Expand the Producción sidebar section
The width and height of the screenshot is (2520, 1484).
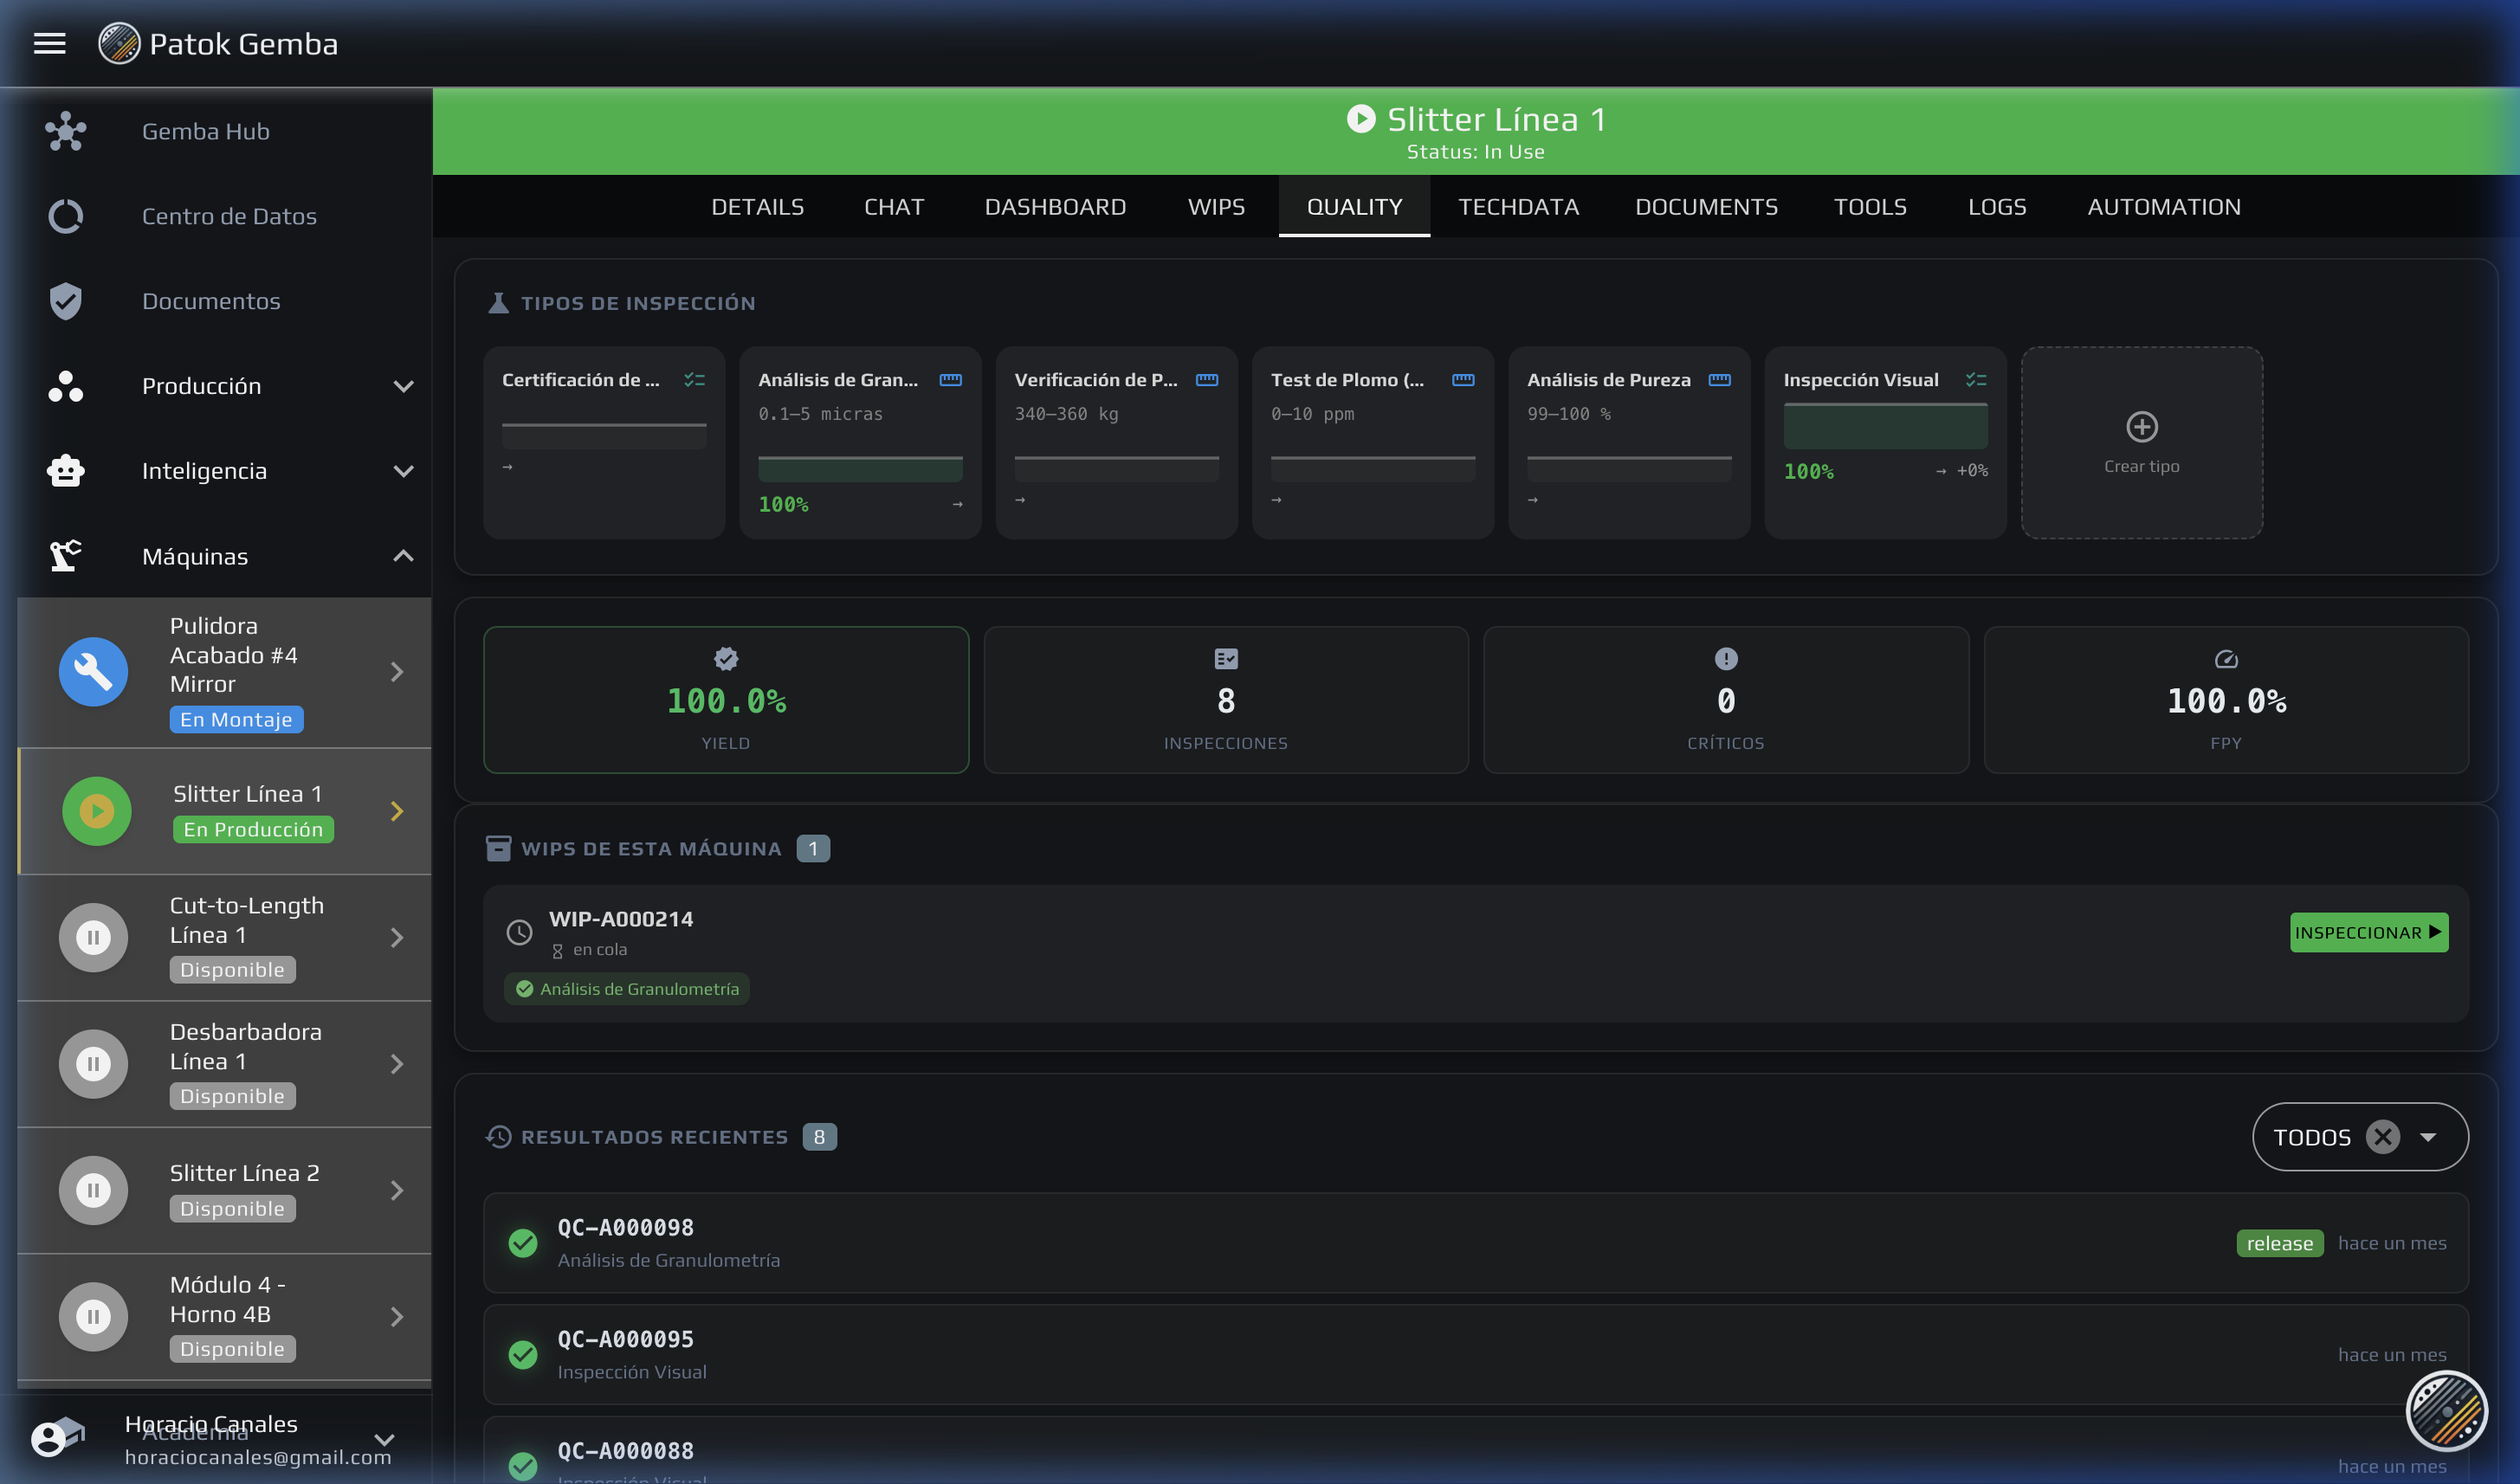[x=403, y=386]
